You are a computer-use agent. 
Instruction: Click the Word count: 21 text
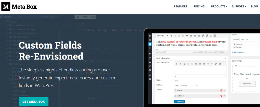point(161,52)
